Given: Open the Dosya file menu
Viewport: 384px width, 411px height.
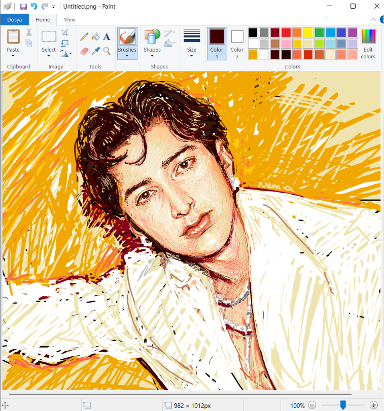Looking at the screenshot, I should (x=14, y=20).
